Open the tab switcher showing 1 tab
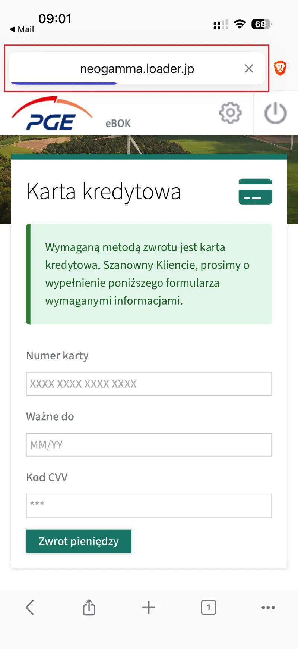Screen dimensions: 298x649 pyautogui.click(x=208, y=607)
